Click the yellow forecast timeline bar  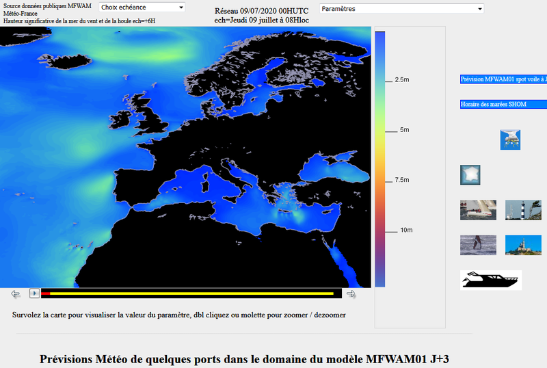(191, 293)
